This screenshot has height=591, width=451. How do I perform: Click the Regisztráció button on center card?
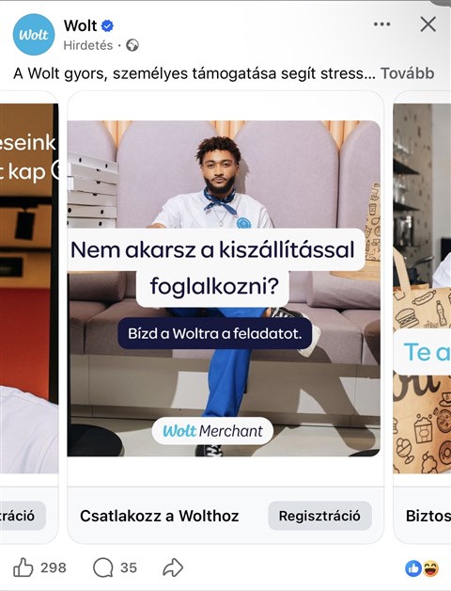[x=319, y=516]
